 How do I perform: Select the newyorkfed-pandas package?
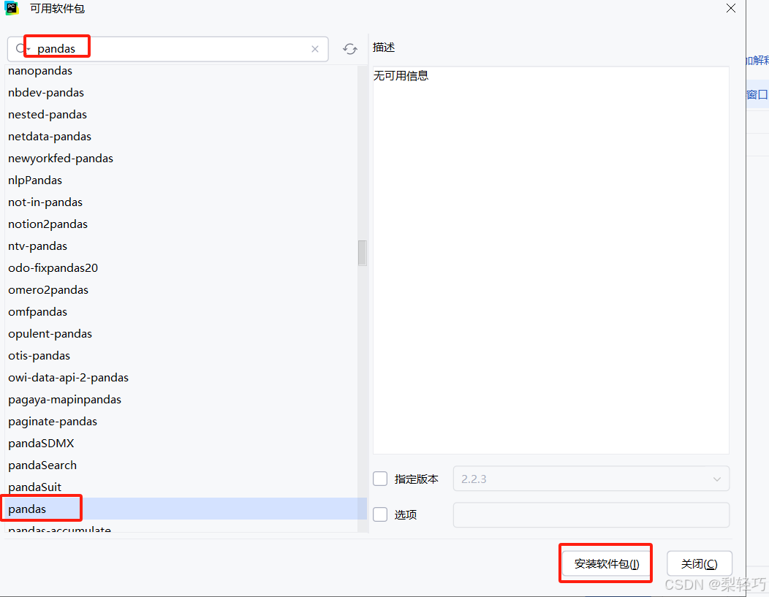tap(181, 159)
